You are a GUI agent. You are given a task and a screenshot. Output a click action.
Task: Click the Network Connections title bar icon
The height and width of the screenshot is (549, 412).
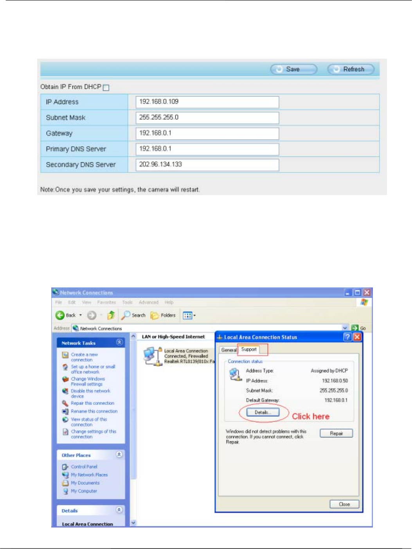click(56, 292)
